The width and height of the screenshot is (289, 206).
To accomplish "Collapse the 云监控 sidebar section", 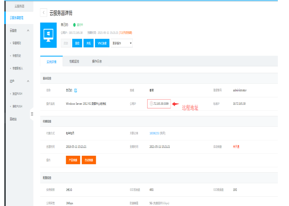I will pyautogui.click(x=28, y=30).
